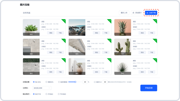Screen dimensions: 180x101
Task: Click green checkmark on vase image card
Action: pyautogui.click(x=110, y=60)
